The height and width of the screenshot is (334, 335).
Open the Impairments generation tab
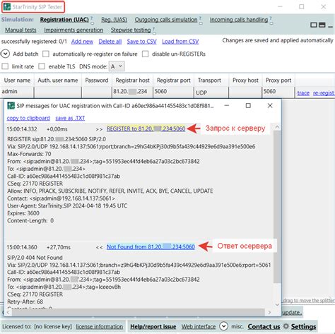click(x=74, y=30)
